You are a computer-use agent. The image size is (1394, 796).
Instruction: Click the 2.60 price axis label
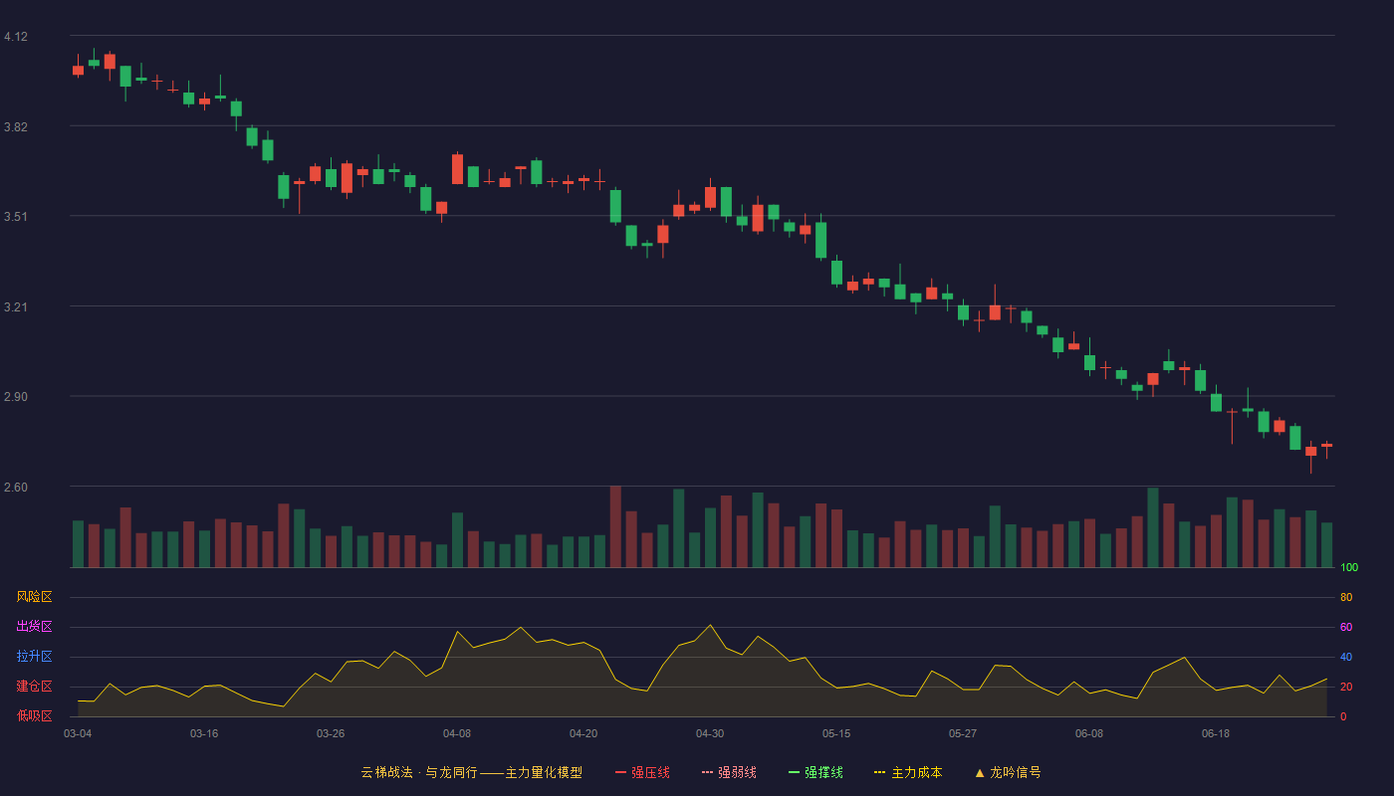click(x=16, y=488)
